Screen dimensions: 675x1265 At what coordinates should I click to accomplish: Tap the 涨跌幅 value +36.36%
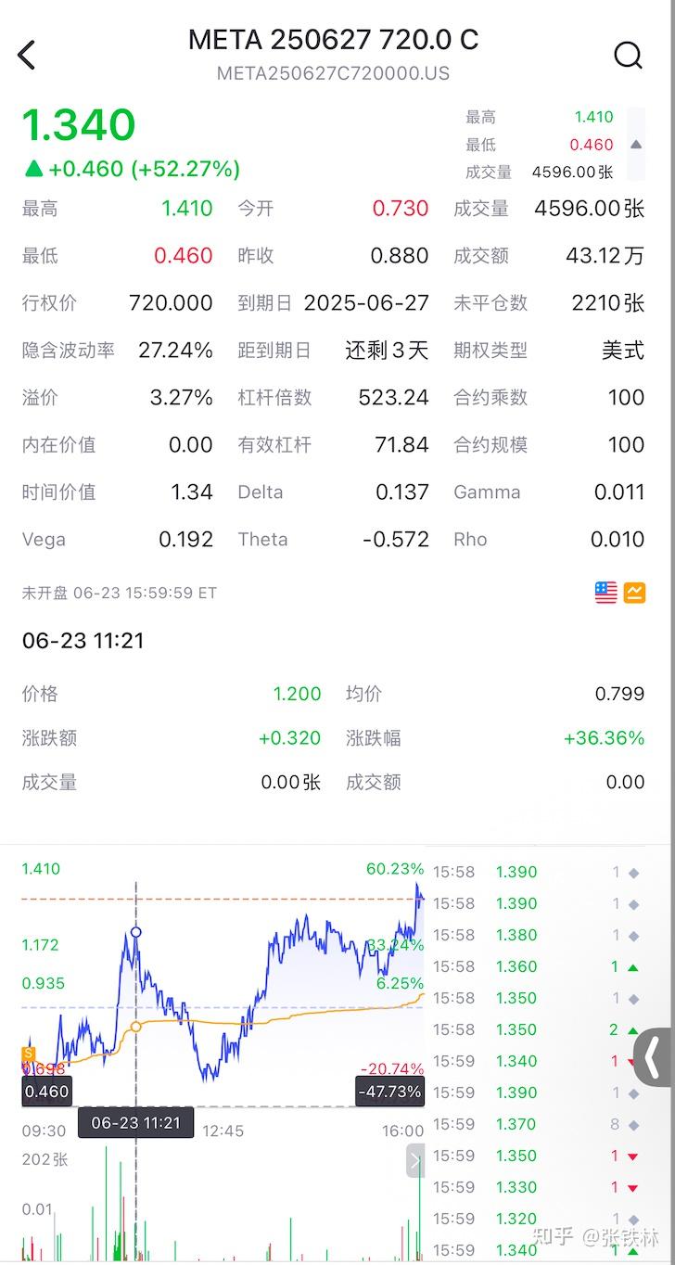point(604,738)
